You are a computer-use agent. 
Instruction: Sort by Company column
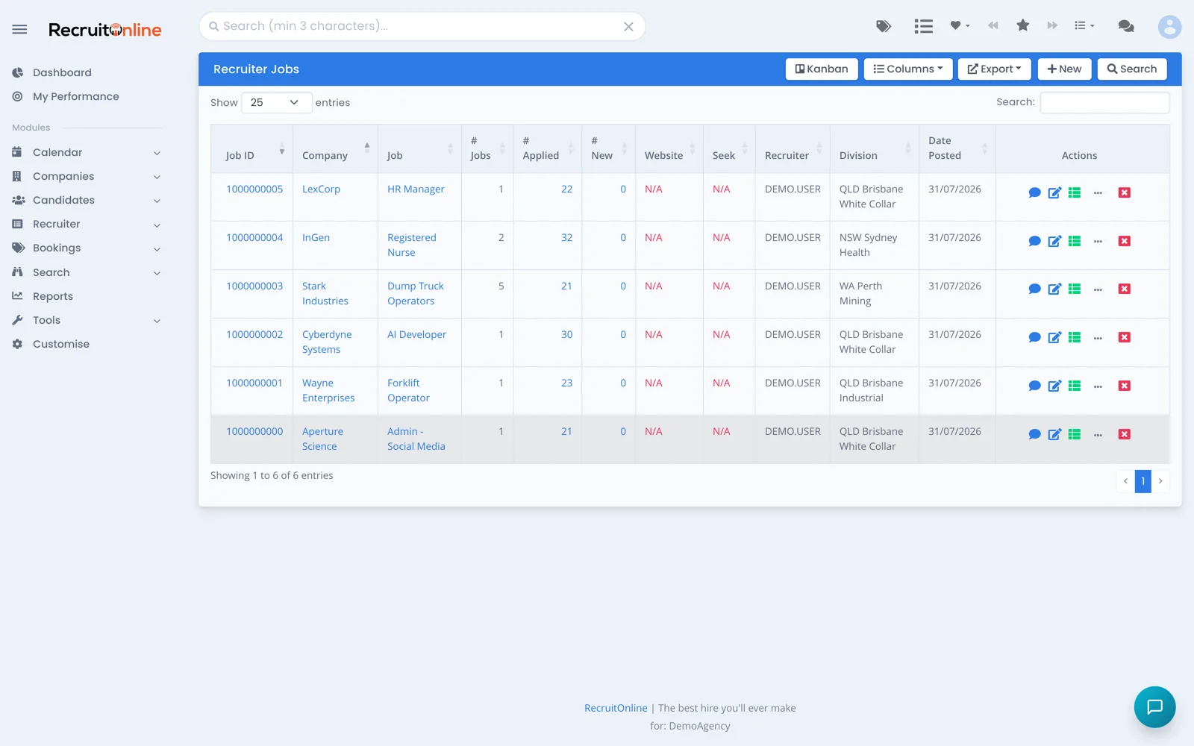pyautogui.click(x=335, y=148)
